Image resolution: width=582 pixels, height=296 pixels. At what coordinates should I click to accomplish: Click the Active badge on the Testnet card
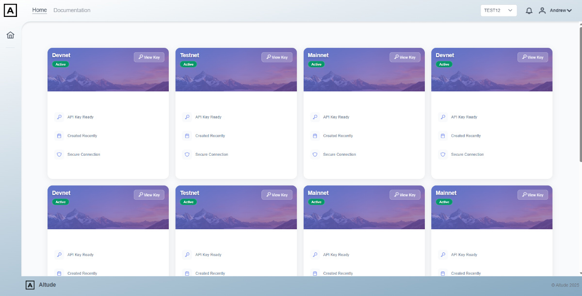[188, 64]
